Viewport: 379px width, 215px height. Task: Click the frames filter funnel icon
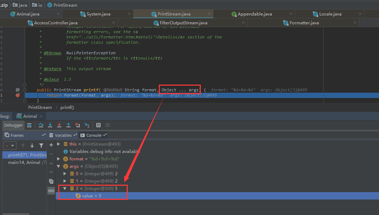[41, 146]
